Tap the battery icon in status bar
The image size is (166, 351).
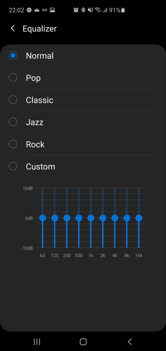[x=123, y=10]
